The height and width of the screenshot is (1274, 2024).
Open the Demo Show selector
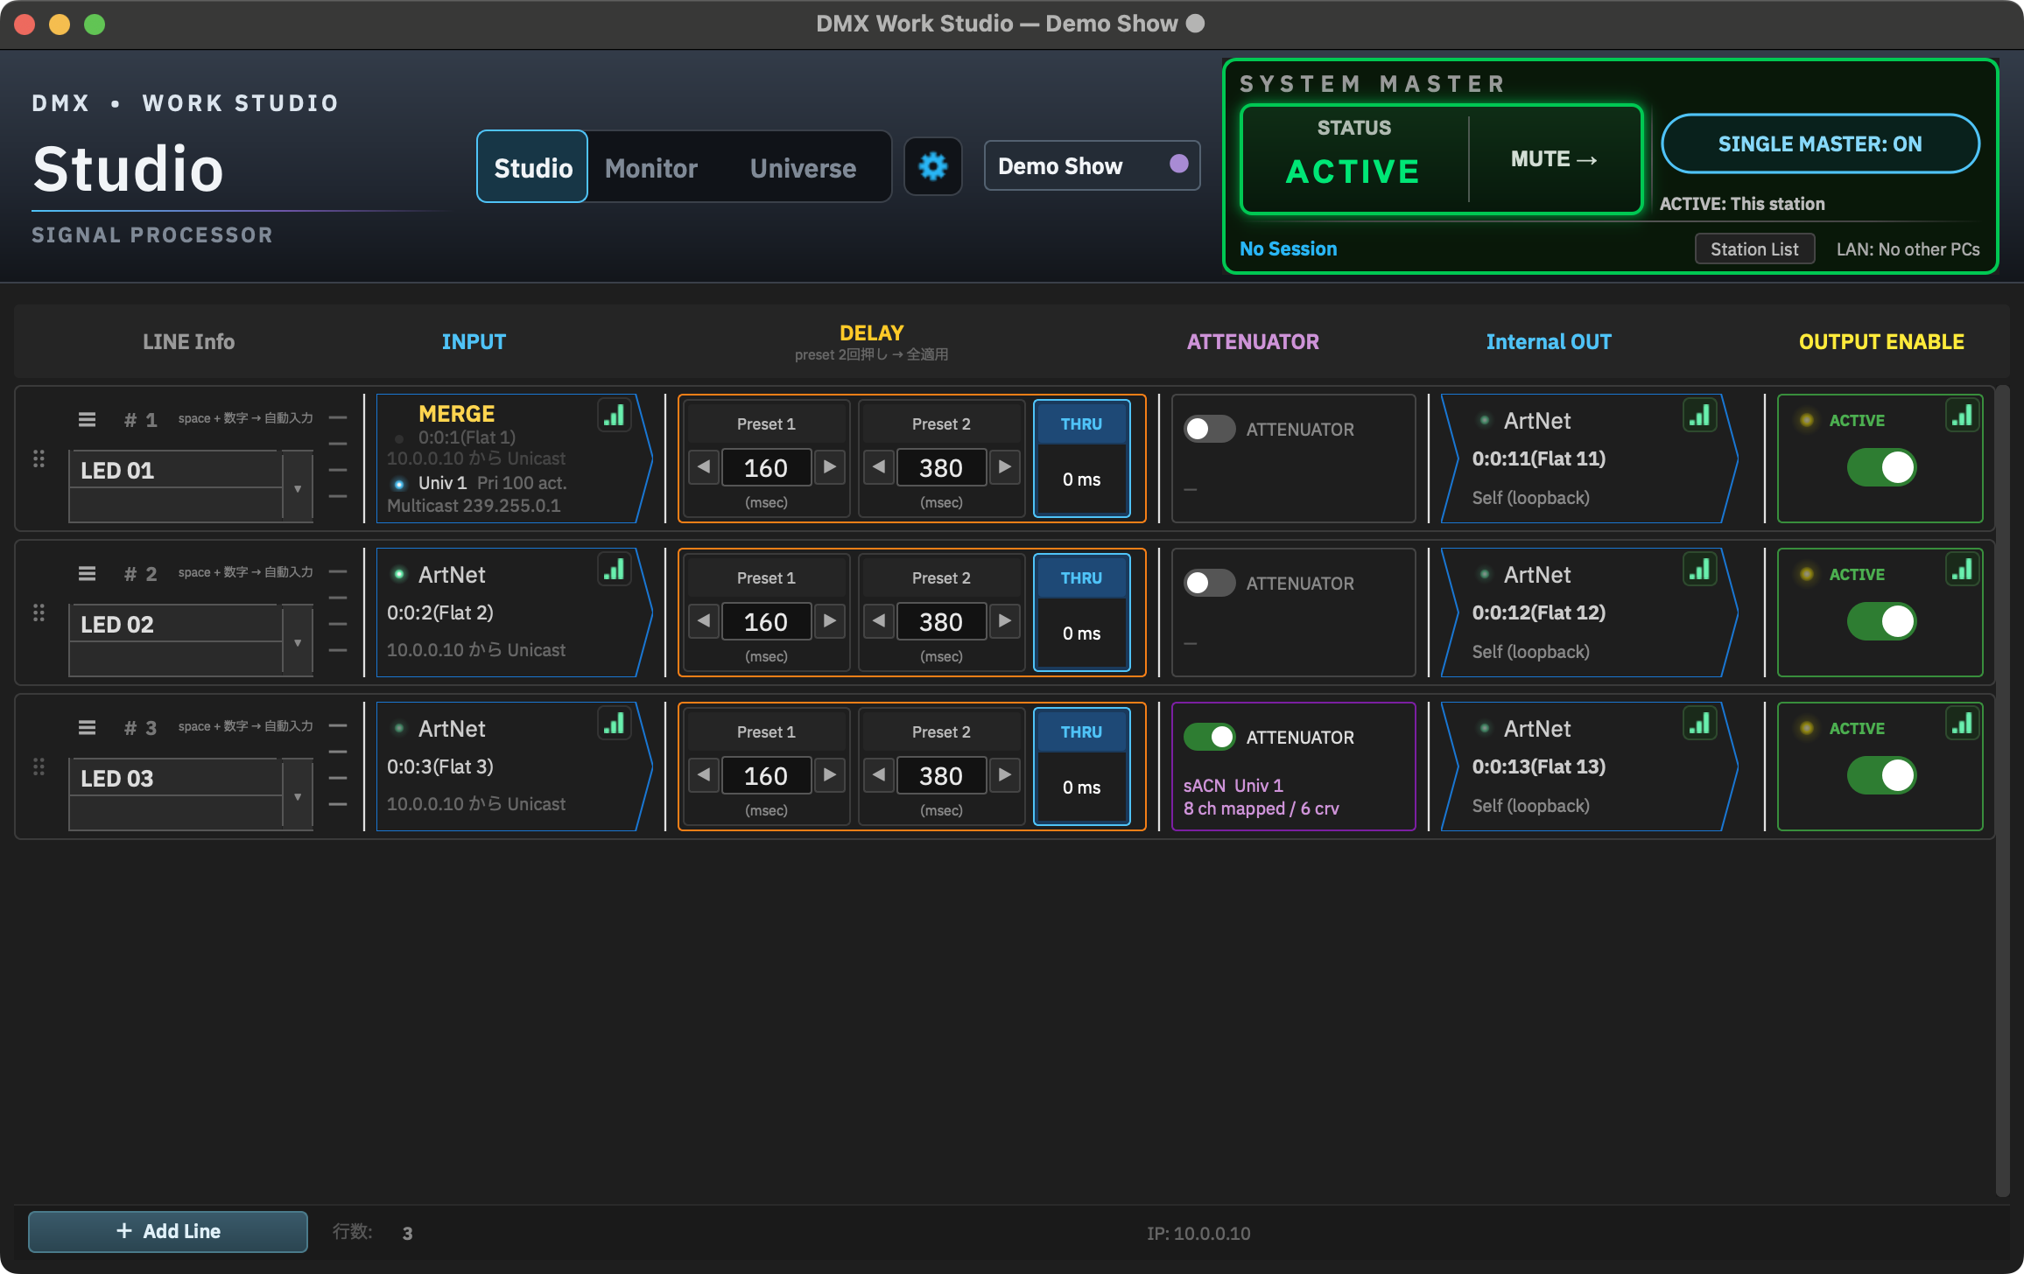[x=1092, y=165]
